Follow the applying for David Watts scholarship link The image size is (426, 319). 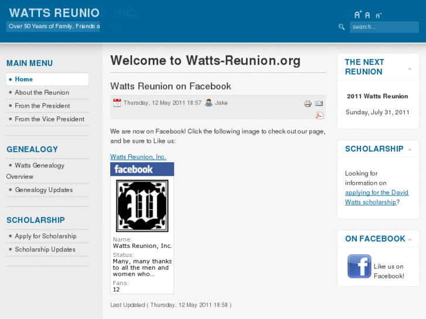[x=377, y=197]
